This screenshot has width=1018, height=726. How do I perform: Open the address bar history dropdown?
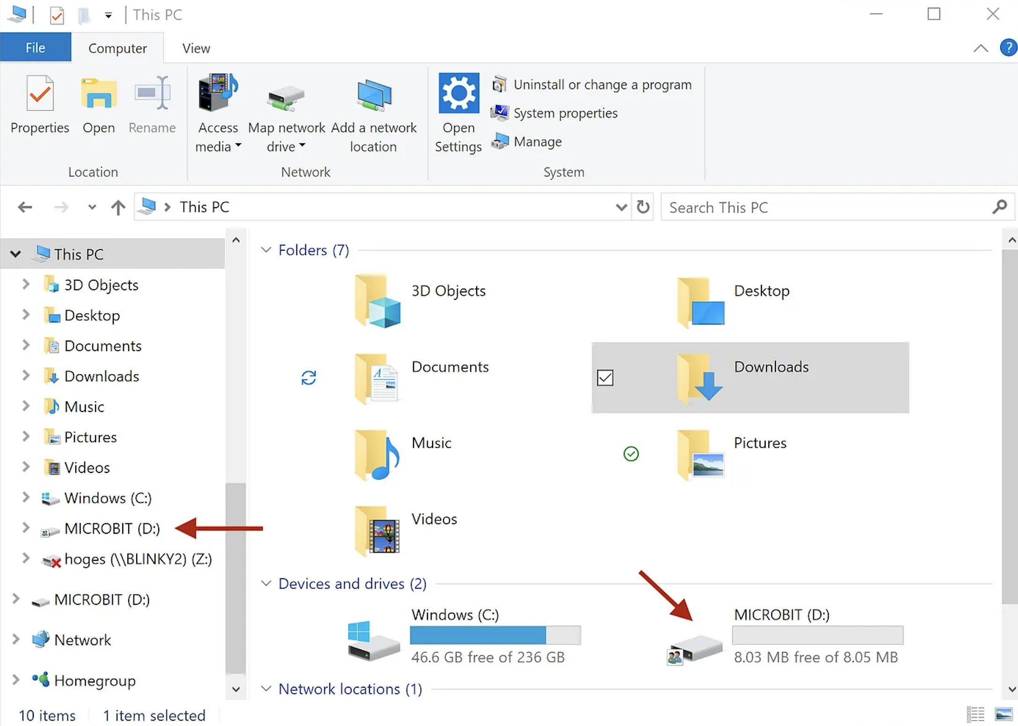tap(621, 207)
